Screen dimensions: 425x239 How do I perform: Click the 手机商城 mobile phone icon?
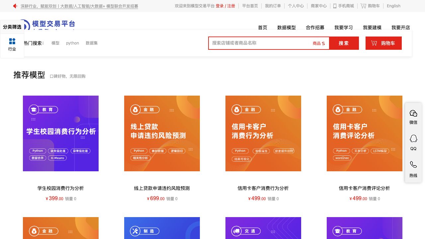click(334, 6)
